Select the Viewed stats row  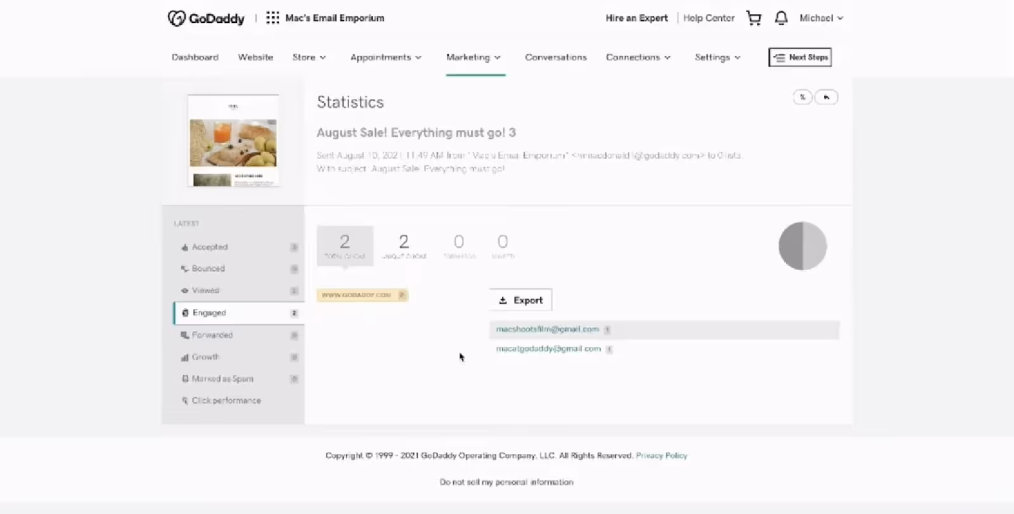pyautogui.click(x=239, y=290)
